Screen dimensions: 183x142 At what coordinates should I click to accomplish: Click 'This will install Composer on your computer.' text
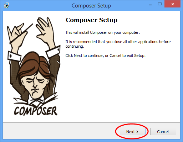(x=103, y=32)
